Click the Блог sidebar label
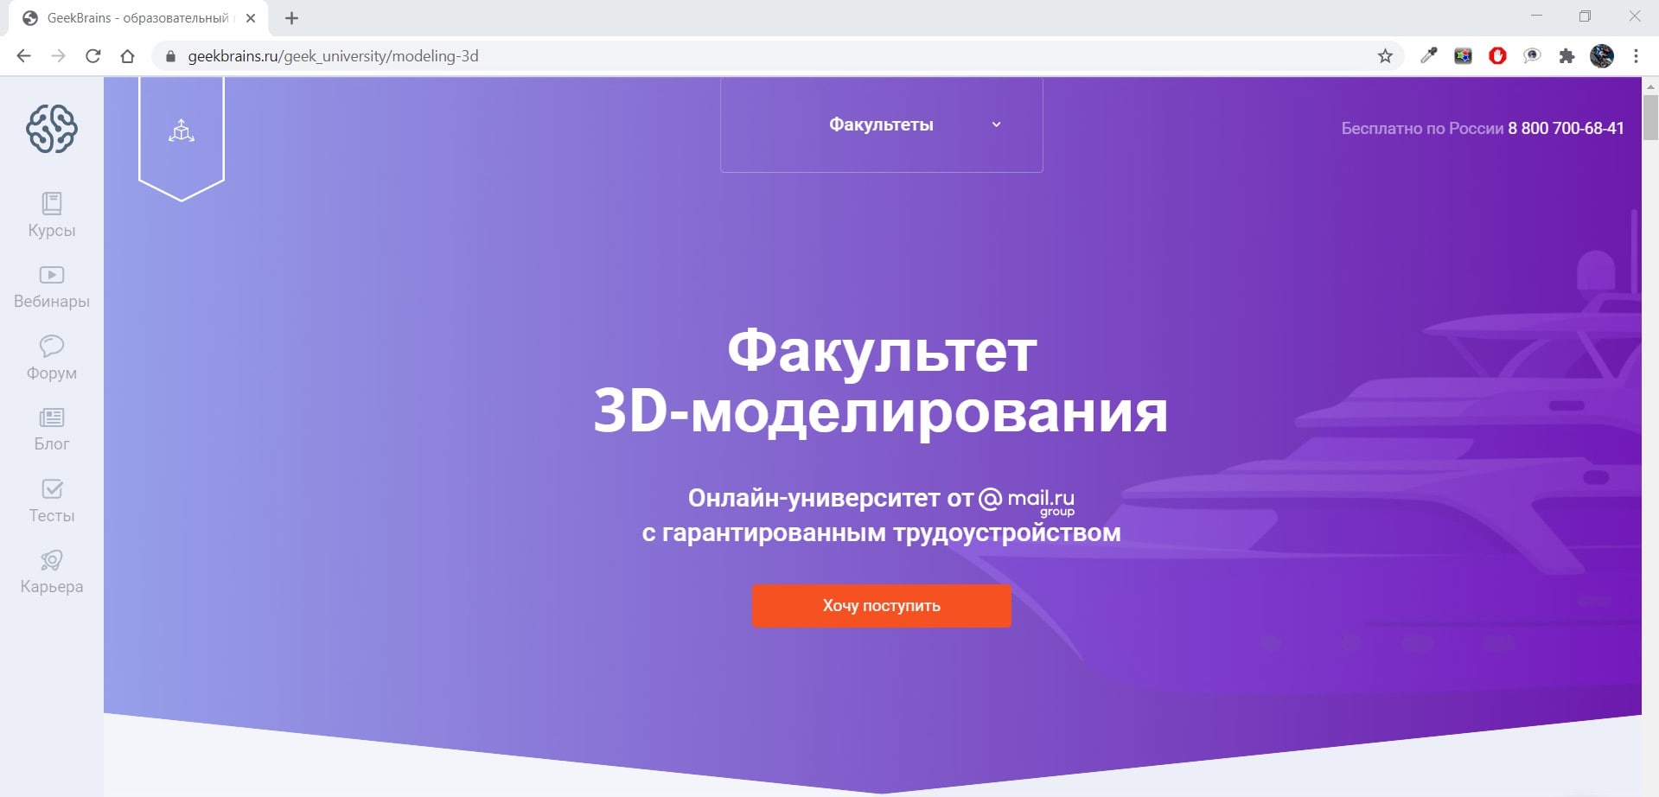The height and width of the screenshot is (797, 1659). (52, 444)
